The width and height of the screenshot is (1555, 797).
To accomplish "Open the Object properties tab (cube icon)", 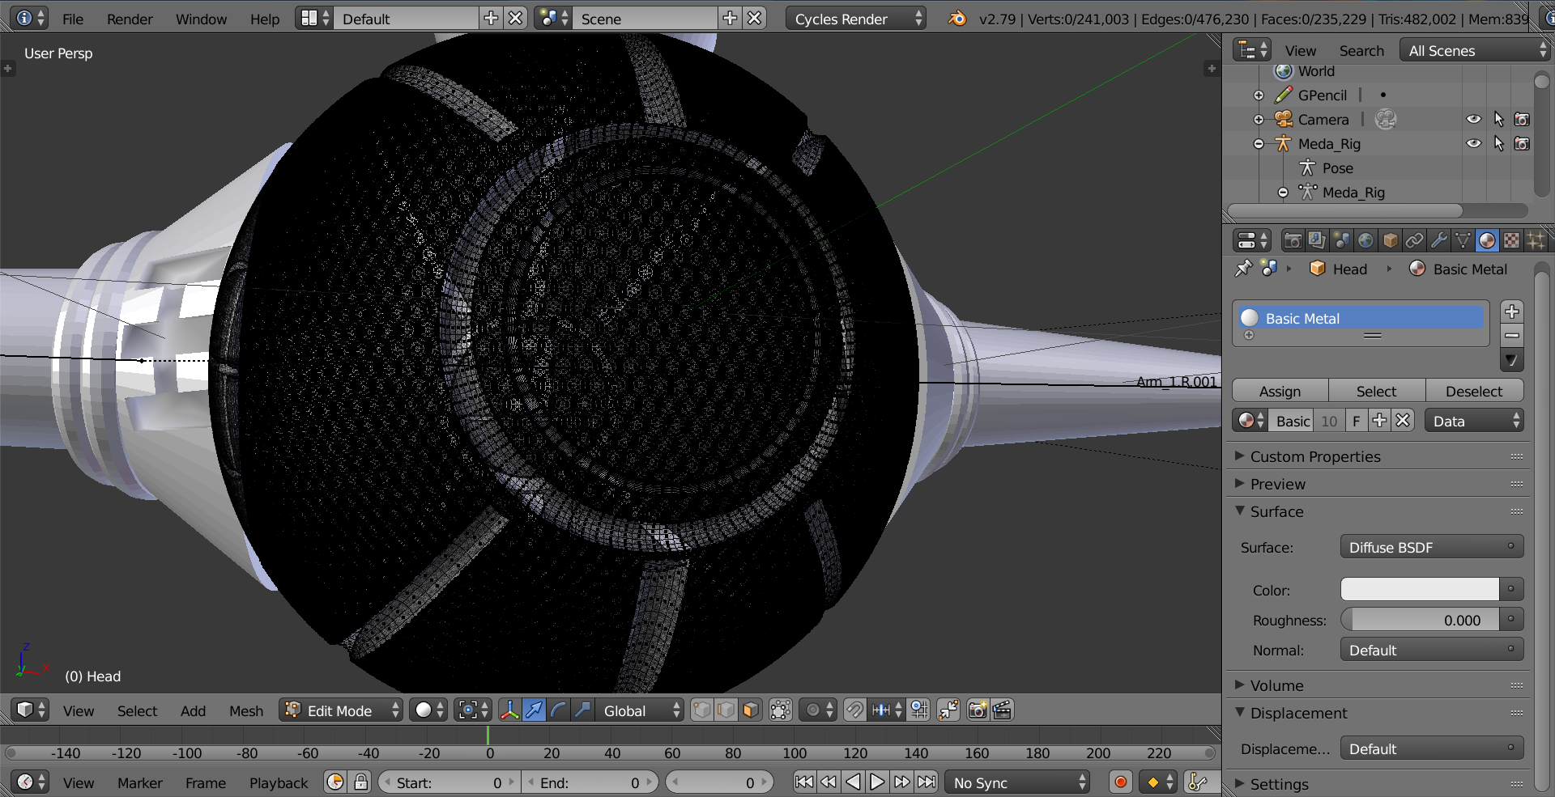I will (x=1390, y=240).
